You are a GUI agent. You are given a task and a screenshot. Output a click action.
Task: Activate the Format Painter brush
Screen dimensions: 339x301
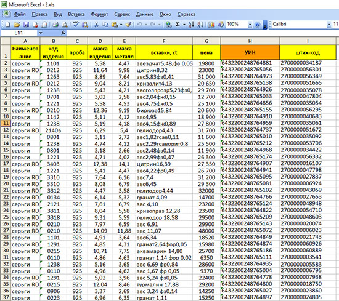coord(128,25)
